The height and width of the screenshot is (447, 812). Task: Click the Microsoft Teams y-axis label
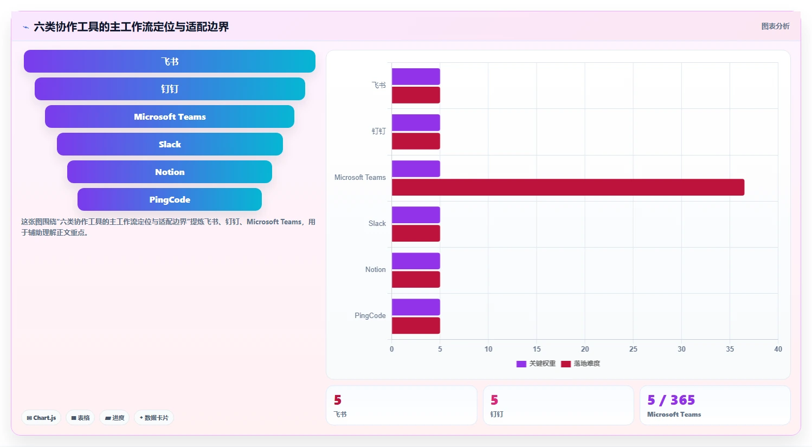point(360,177)
